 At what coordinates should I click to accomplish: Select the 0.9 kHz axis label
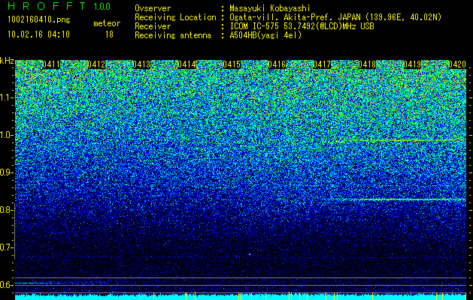click(x=5, y=172)
